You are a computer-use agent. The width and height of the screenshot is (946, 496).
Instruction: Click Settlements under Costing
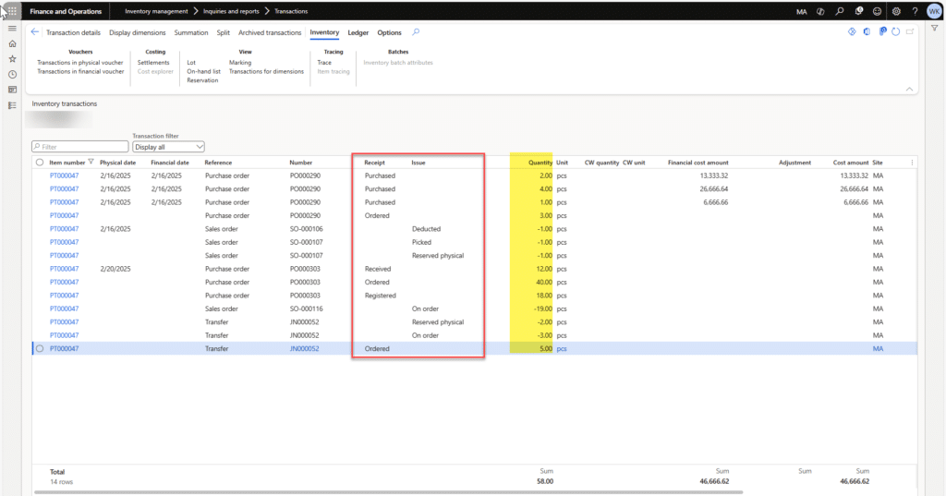coord(153,62)
